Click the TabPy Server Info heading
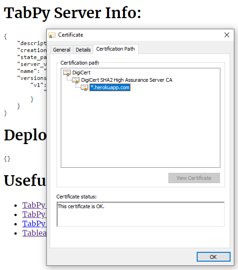The width and height of the screenshot is (238, 270). click(72, 13)
